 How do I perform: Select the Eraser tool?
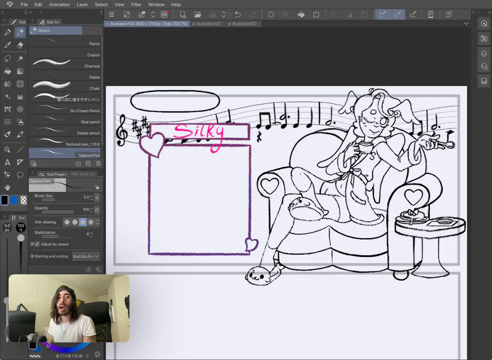[20, 45]
